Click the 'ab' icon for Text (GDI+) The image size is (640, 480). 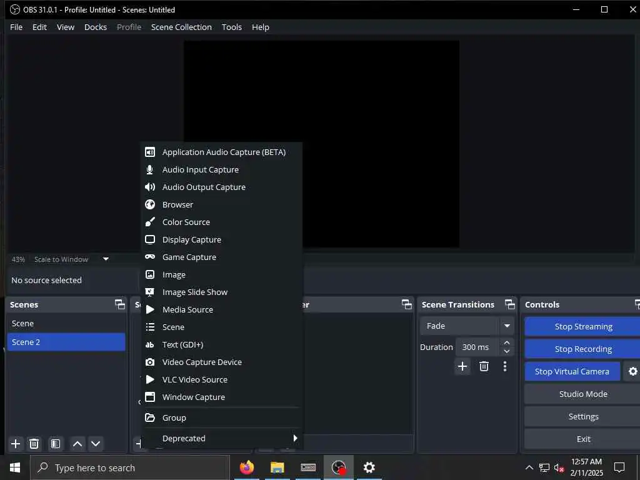[x=150, y=345]
